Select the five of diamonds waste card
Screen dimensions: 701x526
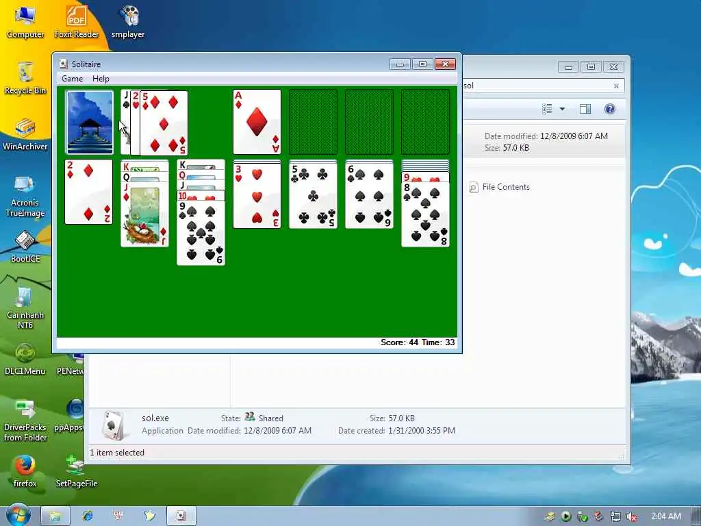click(164, 123)
